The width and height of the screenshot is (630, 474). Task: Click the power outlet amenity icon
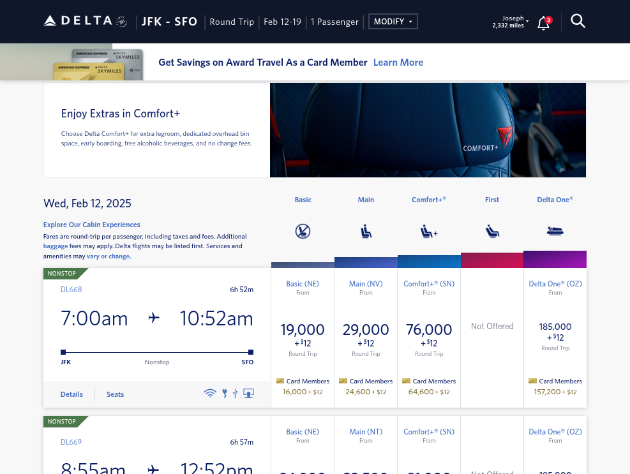coord(225,393)
